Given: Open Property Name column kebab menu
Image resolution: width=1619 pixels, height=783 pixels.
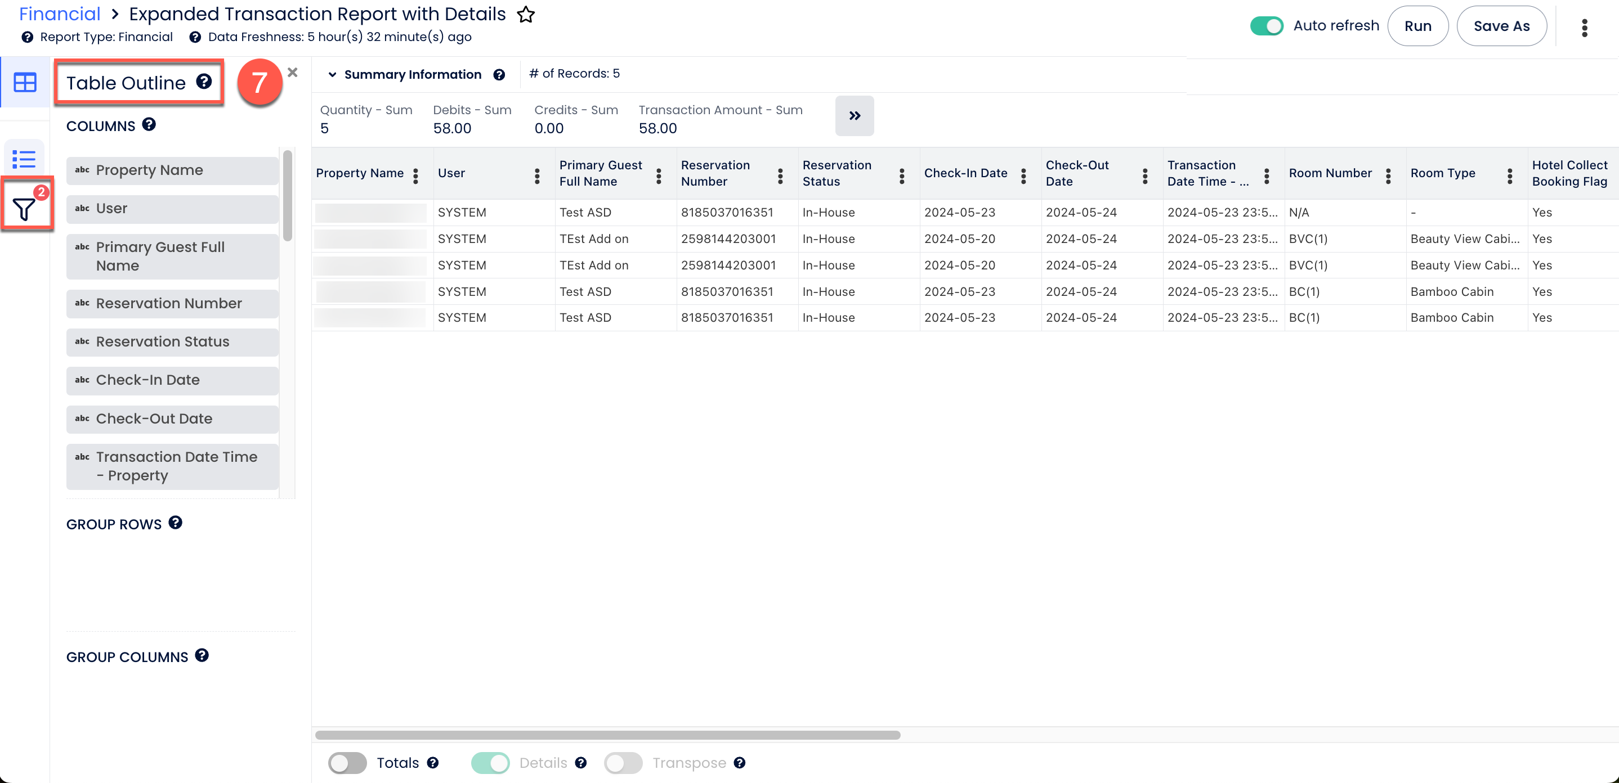Looking at the screenshot, I should [415, 176].
